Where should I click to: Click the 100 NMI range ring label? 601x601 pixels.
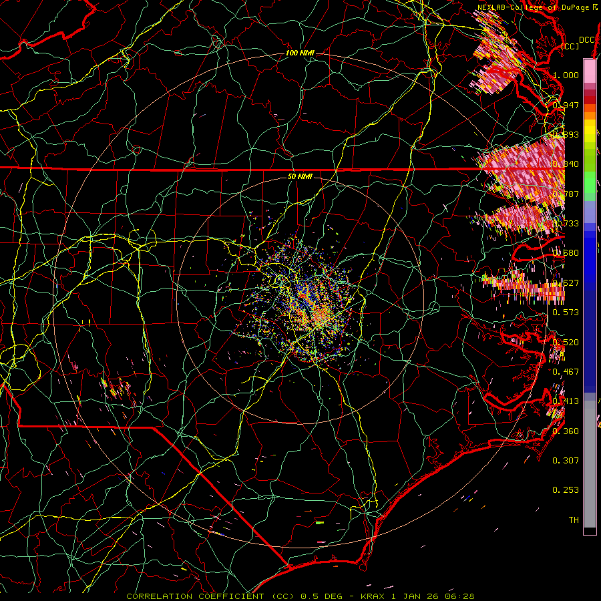click(x=300, y=53)
